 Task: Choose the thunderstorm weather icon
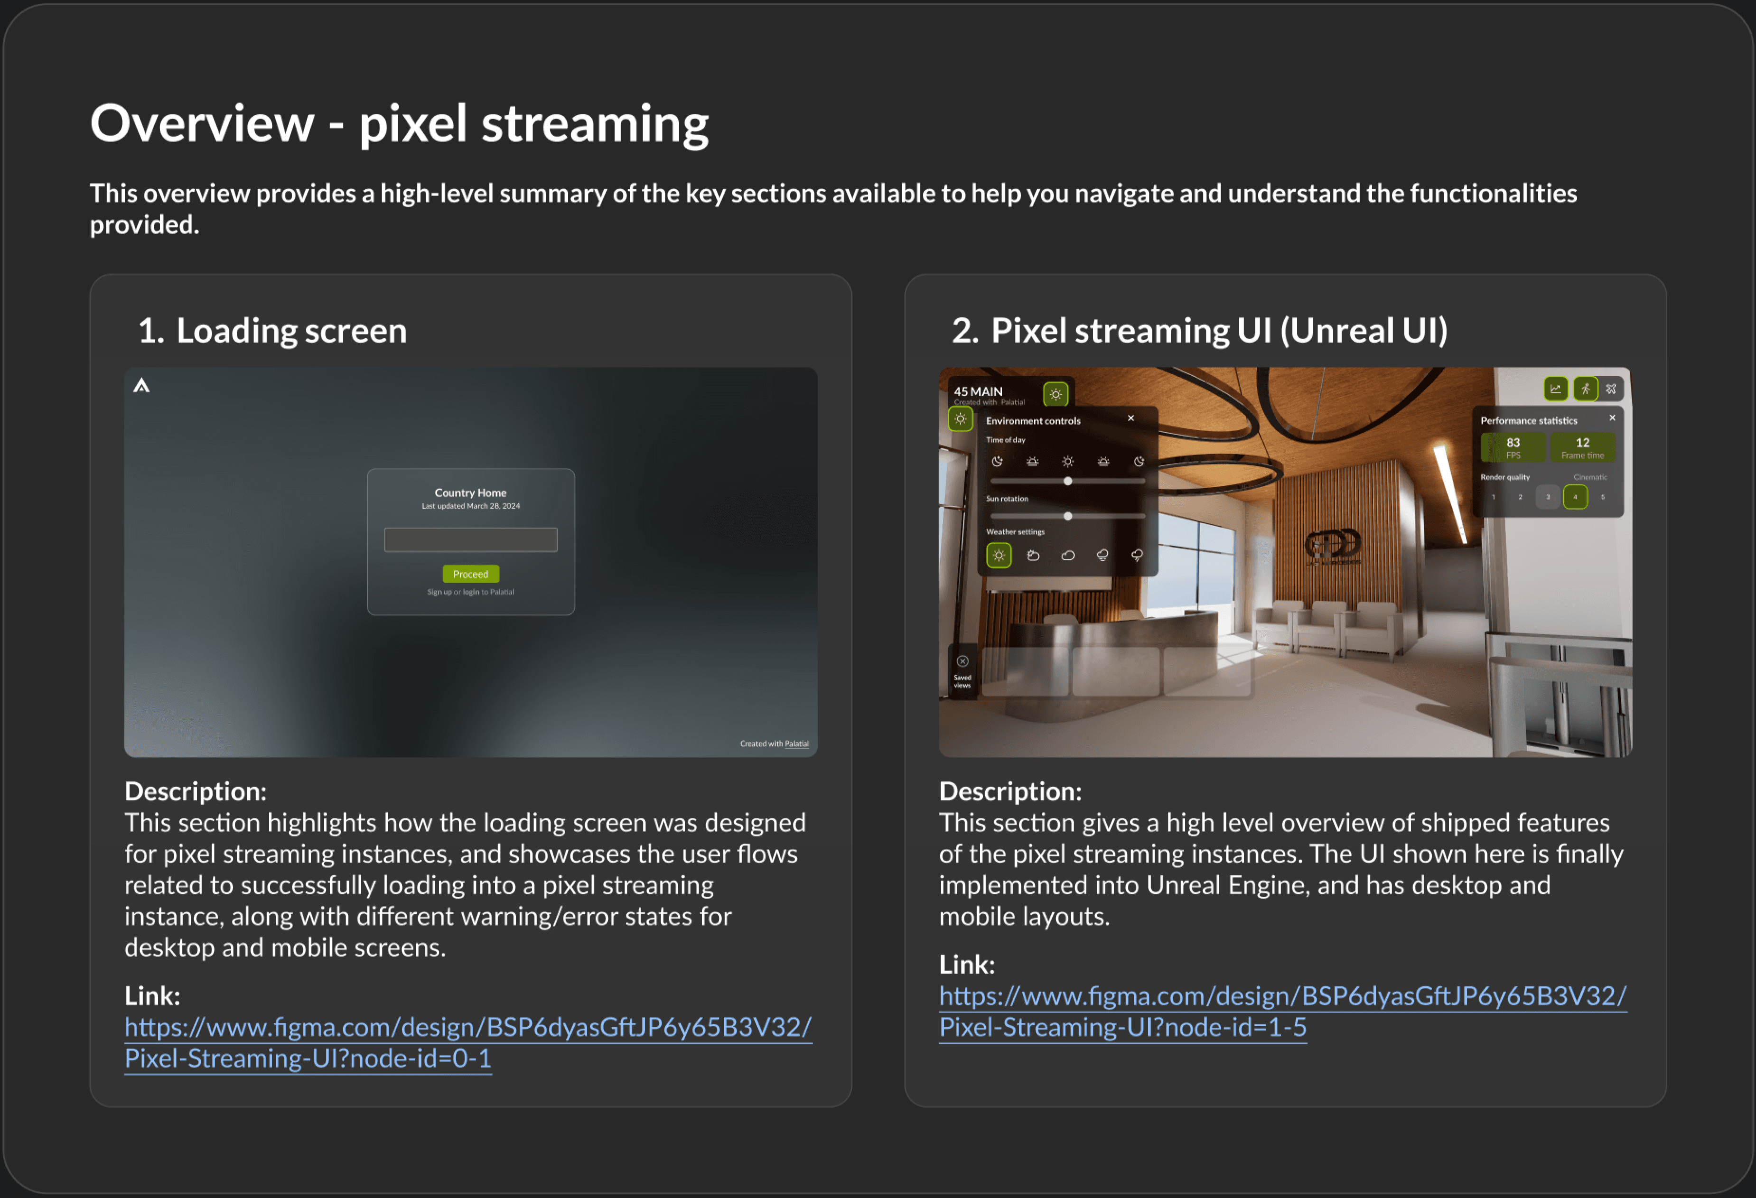pyautogui.click(x=1137, y=555)
